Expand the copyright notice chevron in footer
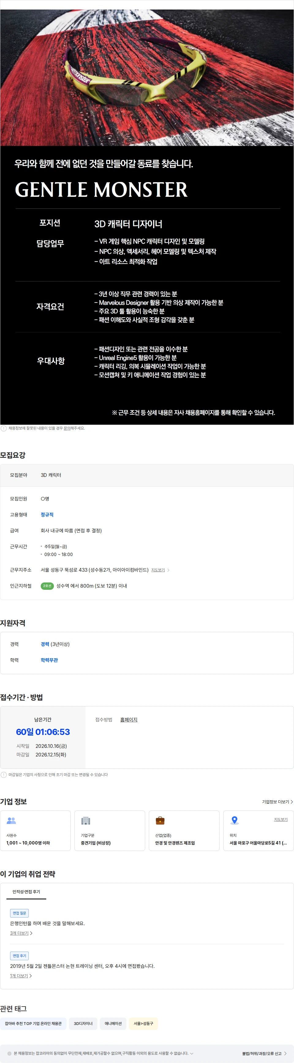Screen dimensions: 294x1063 (191, 1053)
